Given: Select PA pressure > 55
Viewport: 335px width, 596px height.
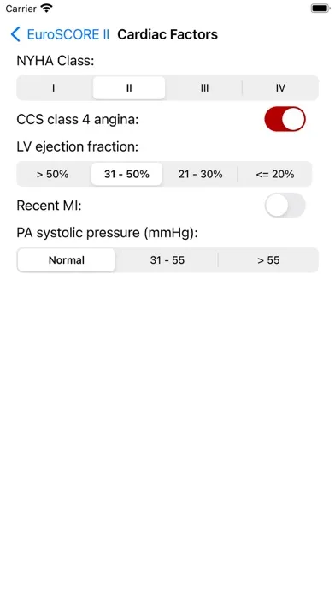Looking at the screenshot, I should coord(268,260).
